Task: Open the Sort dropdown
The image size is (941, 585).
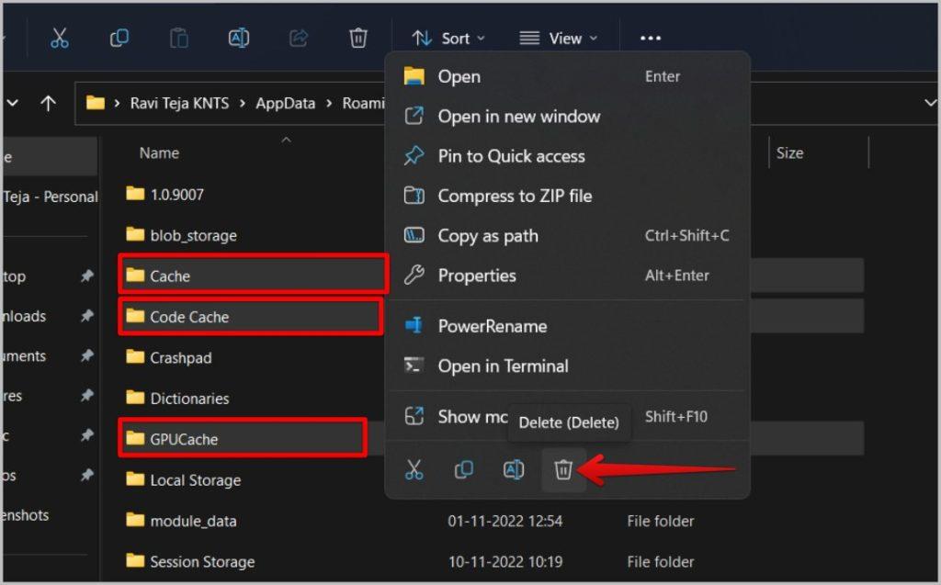Action: tap(448, 39)
